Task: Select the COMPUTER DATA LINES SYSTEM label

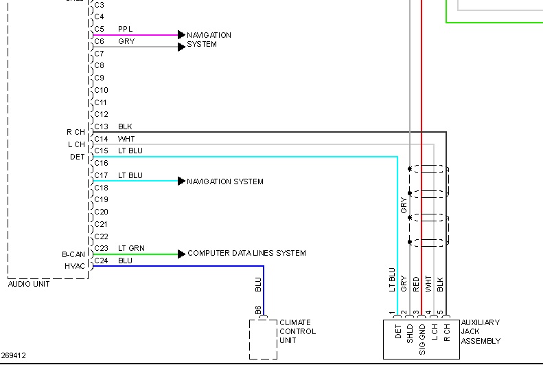Action: click(246, 254)
